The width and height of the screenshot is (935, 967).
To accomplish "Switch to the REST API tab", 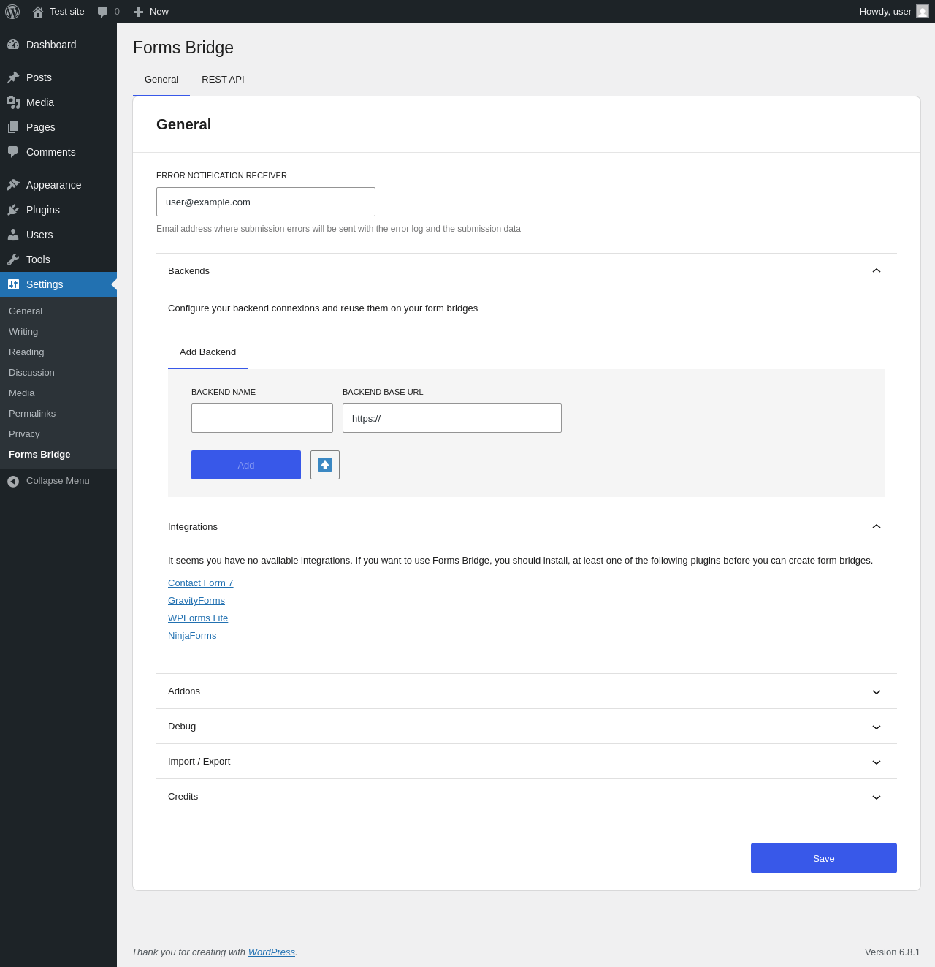I will [223, 80].
